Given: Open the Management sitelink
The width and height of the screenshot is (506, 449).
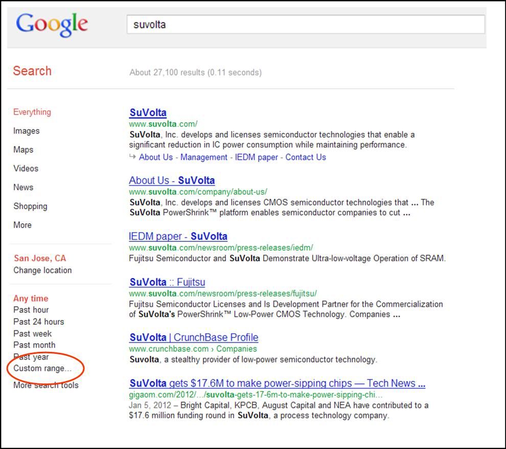Looking at the screenshot, I should point(204,157).
